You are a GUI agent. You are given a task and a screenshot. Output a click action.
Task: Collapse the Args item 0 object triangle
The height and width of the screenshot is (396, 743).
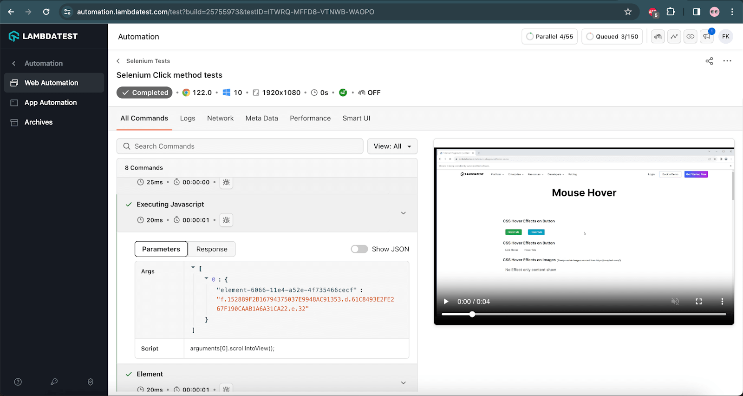tap(207, 278)
